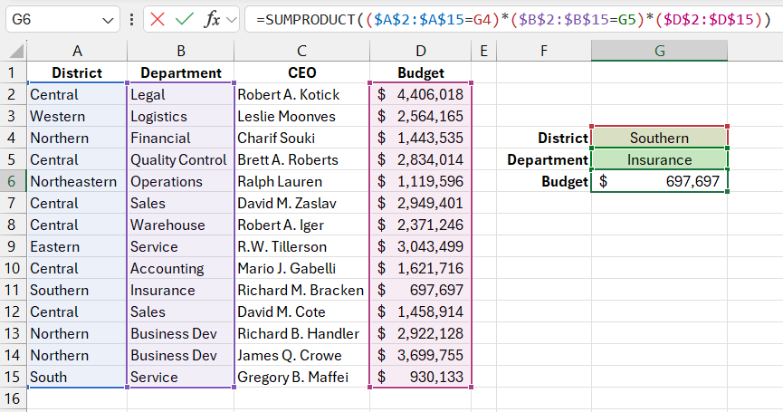Select the Operations department cell
The image size is (783, 412).
coord(181,181)
